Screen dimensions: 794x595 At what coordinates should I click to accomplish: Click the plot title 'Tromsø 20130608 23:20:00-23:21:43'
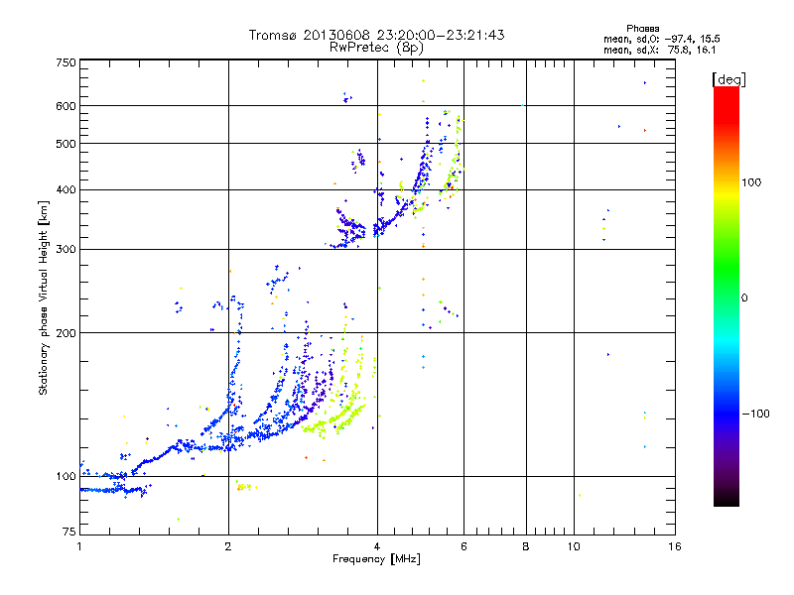point(376,35)
